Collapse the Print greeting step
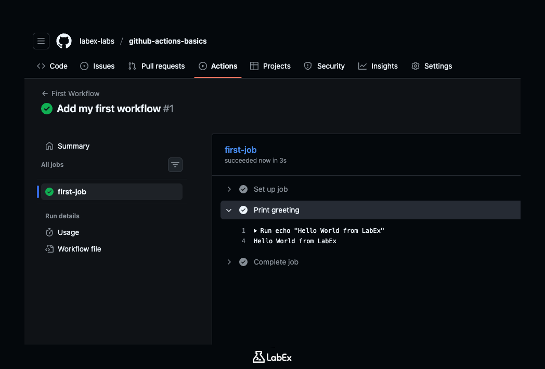This screenshot has height=369, width=545. [229, 210]
